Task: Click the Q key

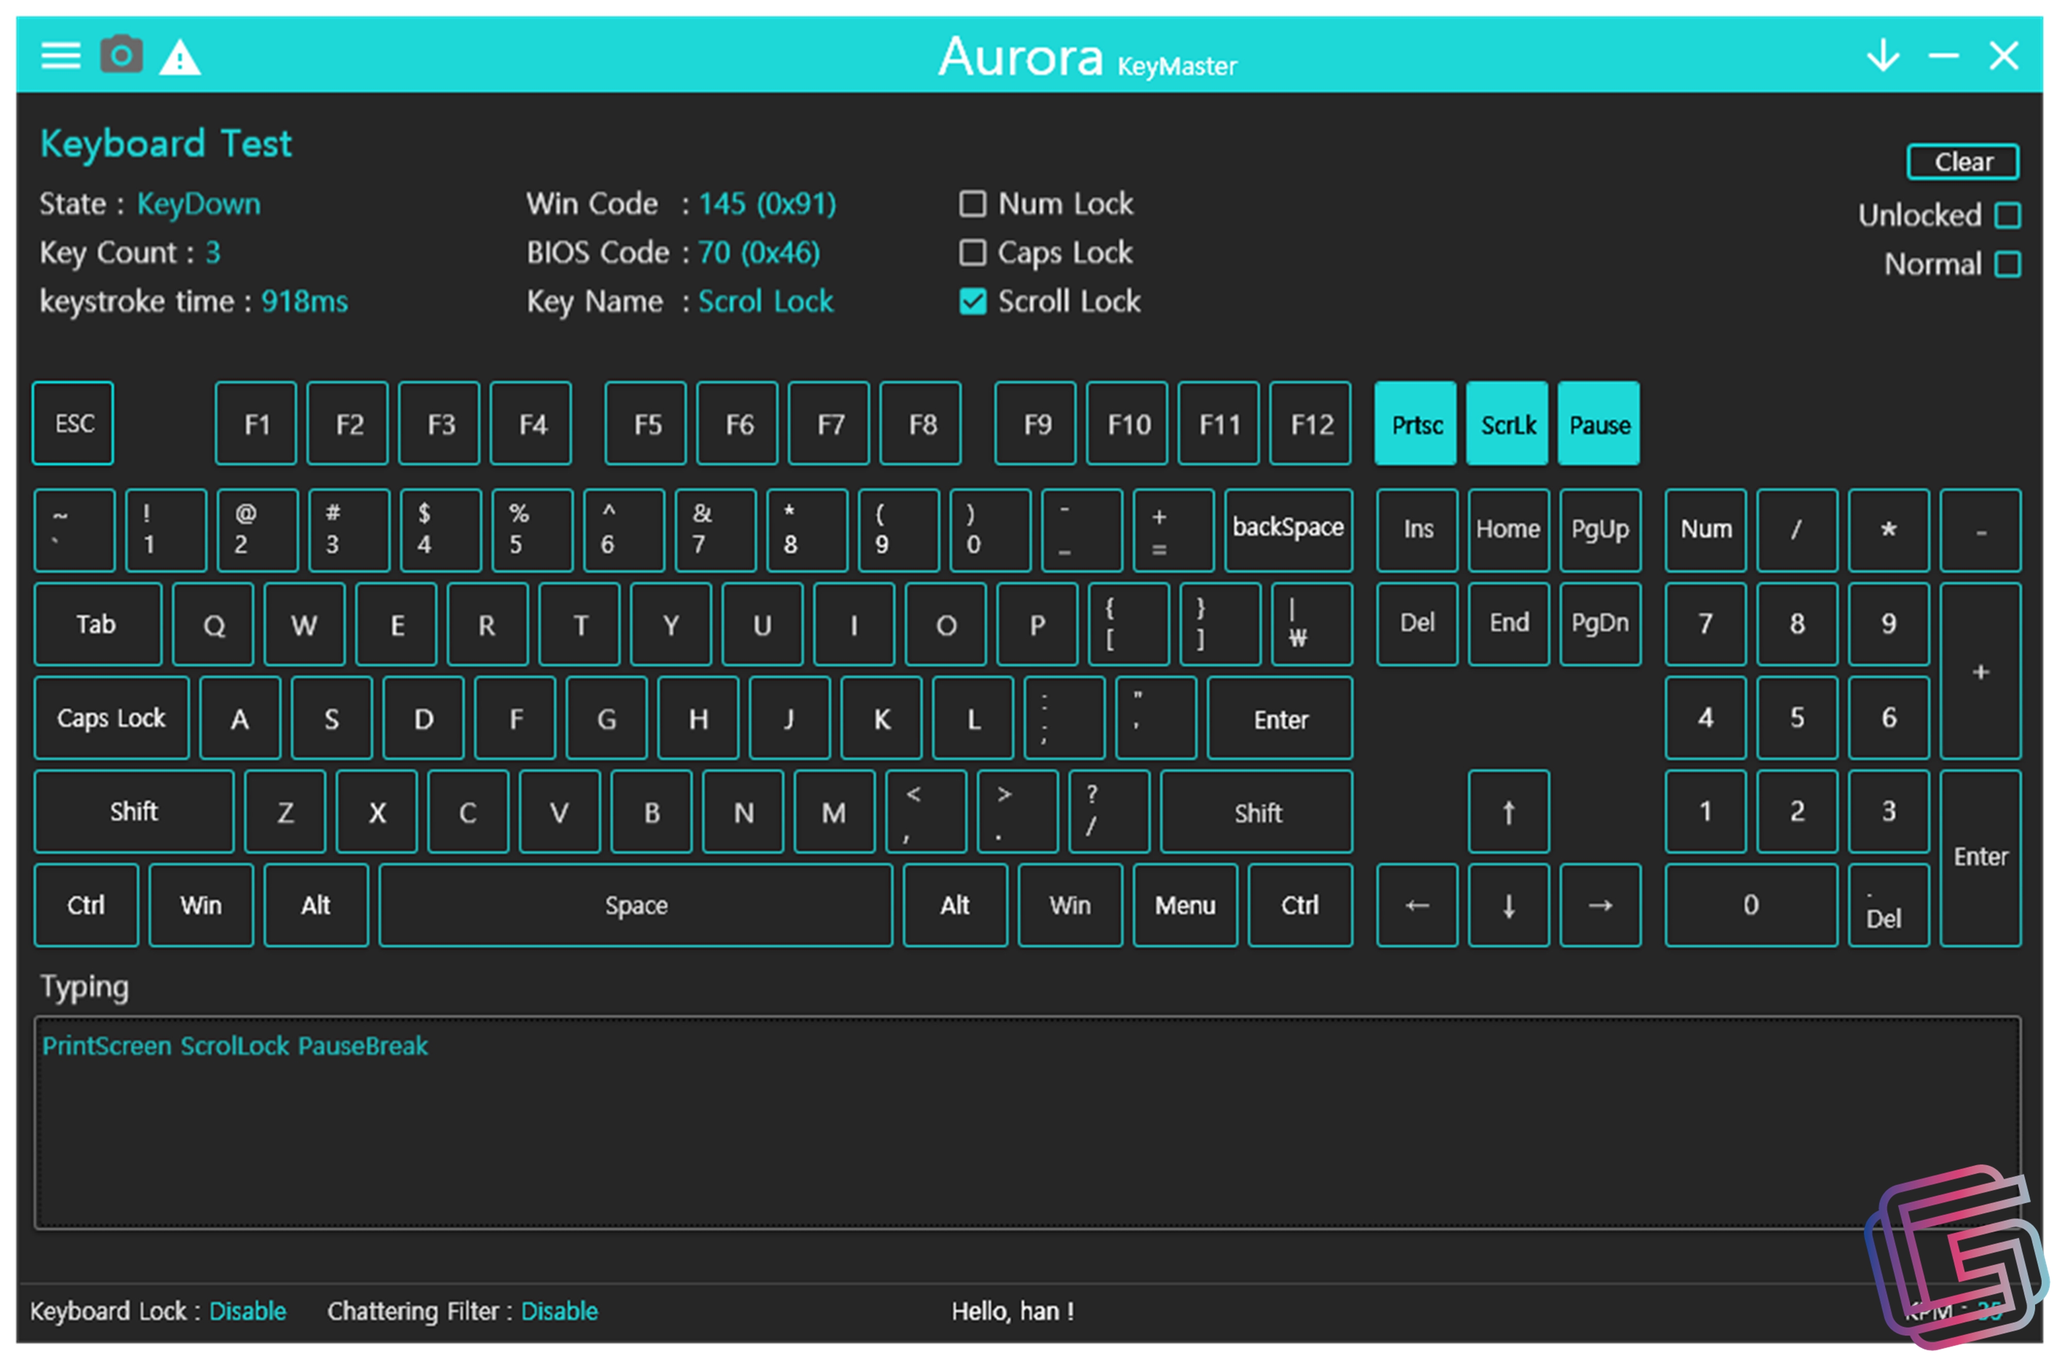Action: coord(213,624)
